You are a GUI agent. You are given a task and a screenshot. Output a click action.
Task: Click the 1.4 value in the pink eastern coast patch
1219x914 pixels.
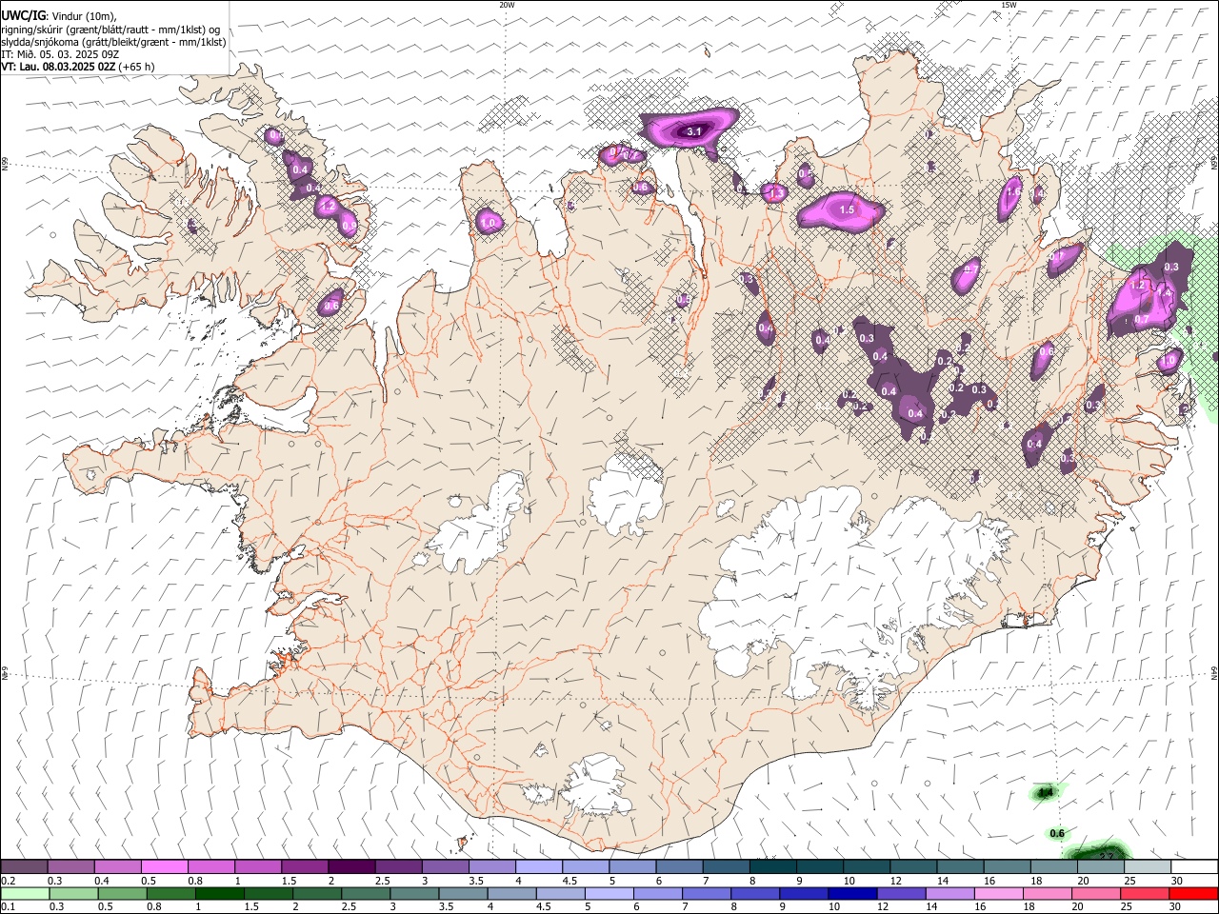[1164, 294]
